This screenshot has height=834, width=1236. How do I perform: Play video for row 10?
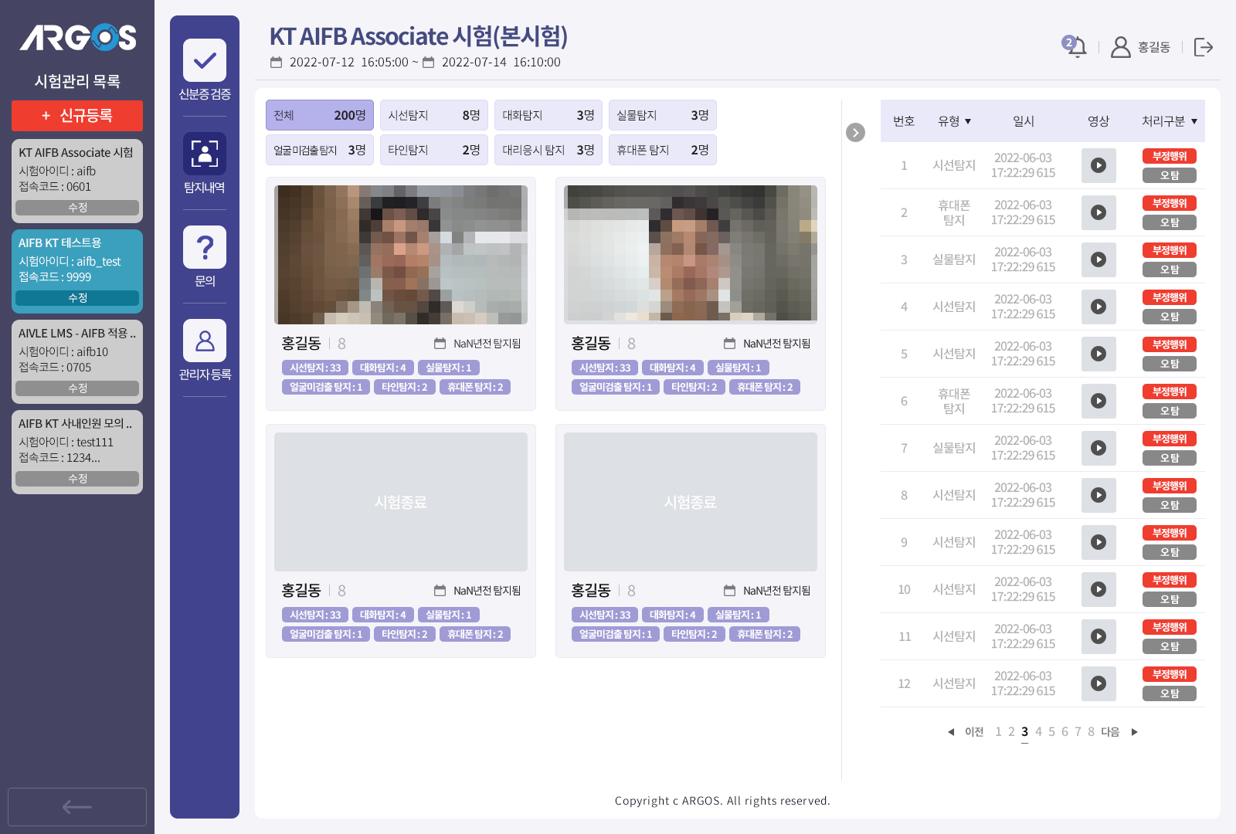[x=1098, y=589]
